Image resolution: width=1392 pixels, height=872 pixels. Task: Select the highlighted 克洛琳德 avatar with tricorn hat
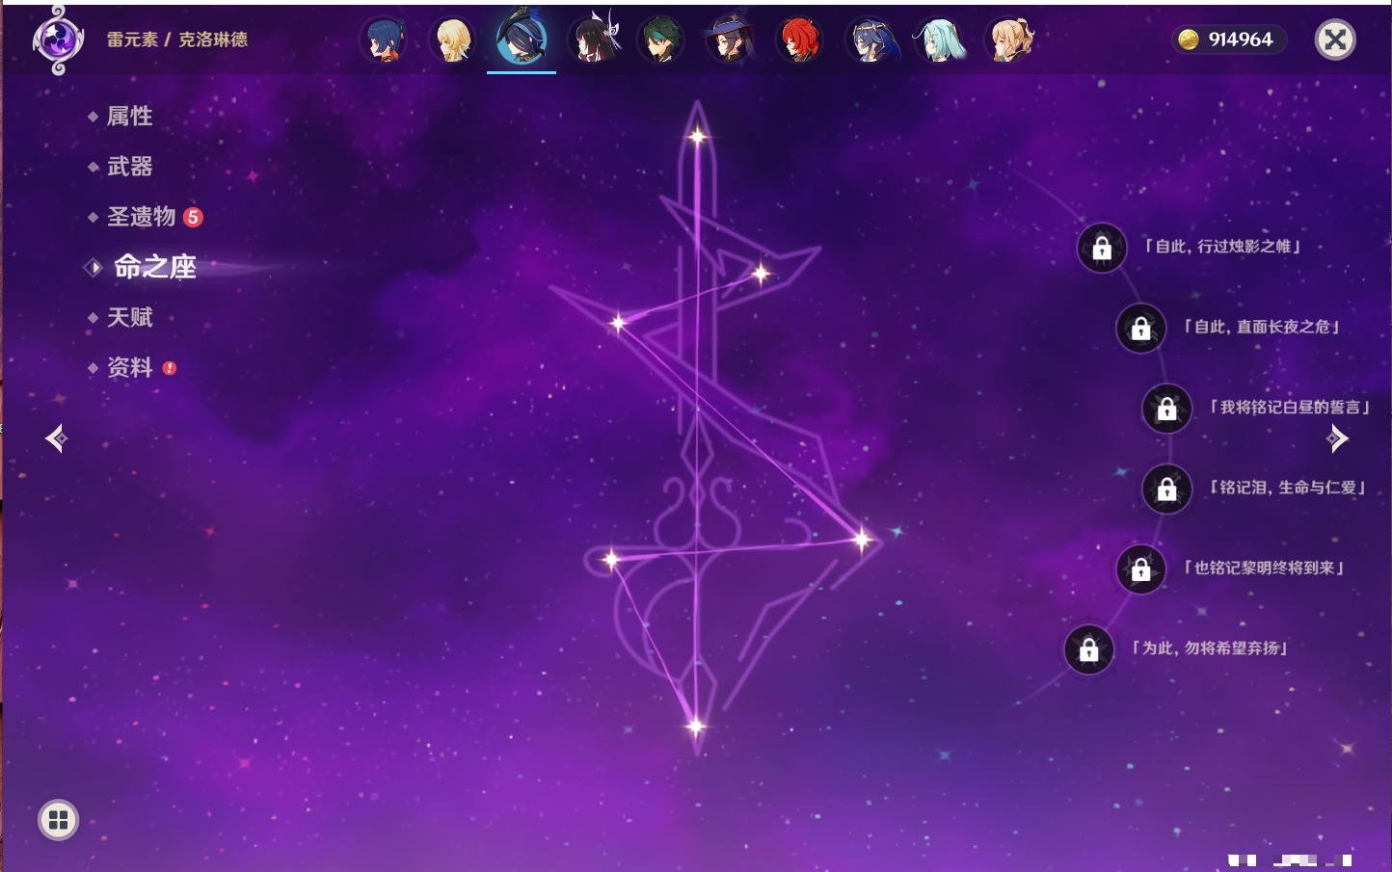522,39
